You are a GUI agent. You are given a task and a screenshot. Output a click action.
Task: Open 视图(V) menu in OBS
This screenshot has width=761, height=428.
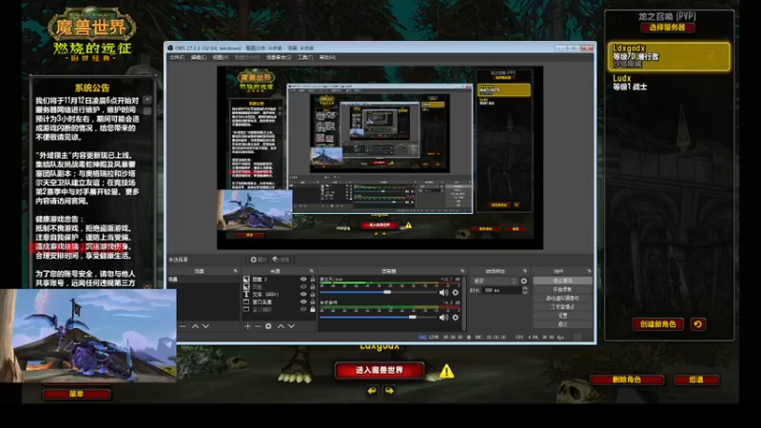(221, 57)
